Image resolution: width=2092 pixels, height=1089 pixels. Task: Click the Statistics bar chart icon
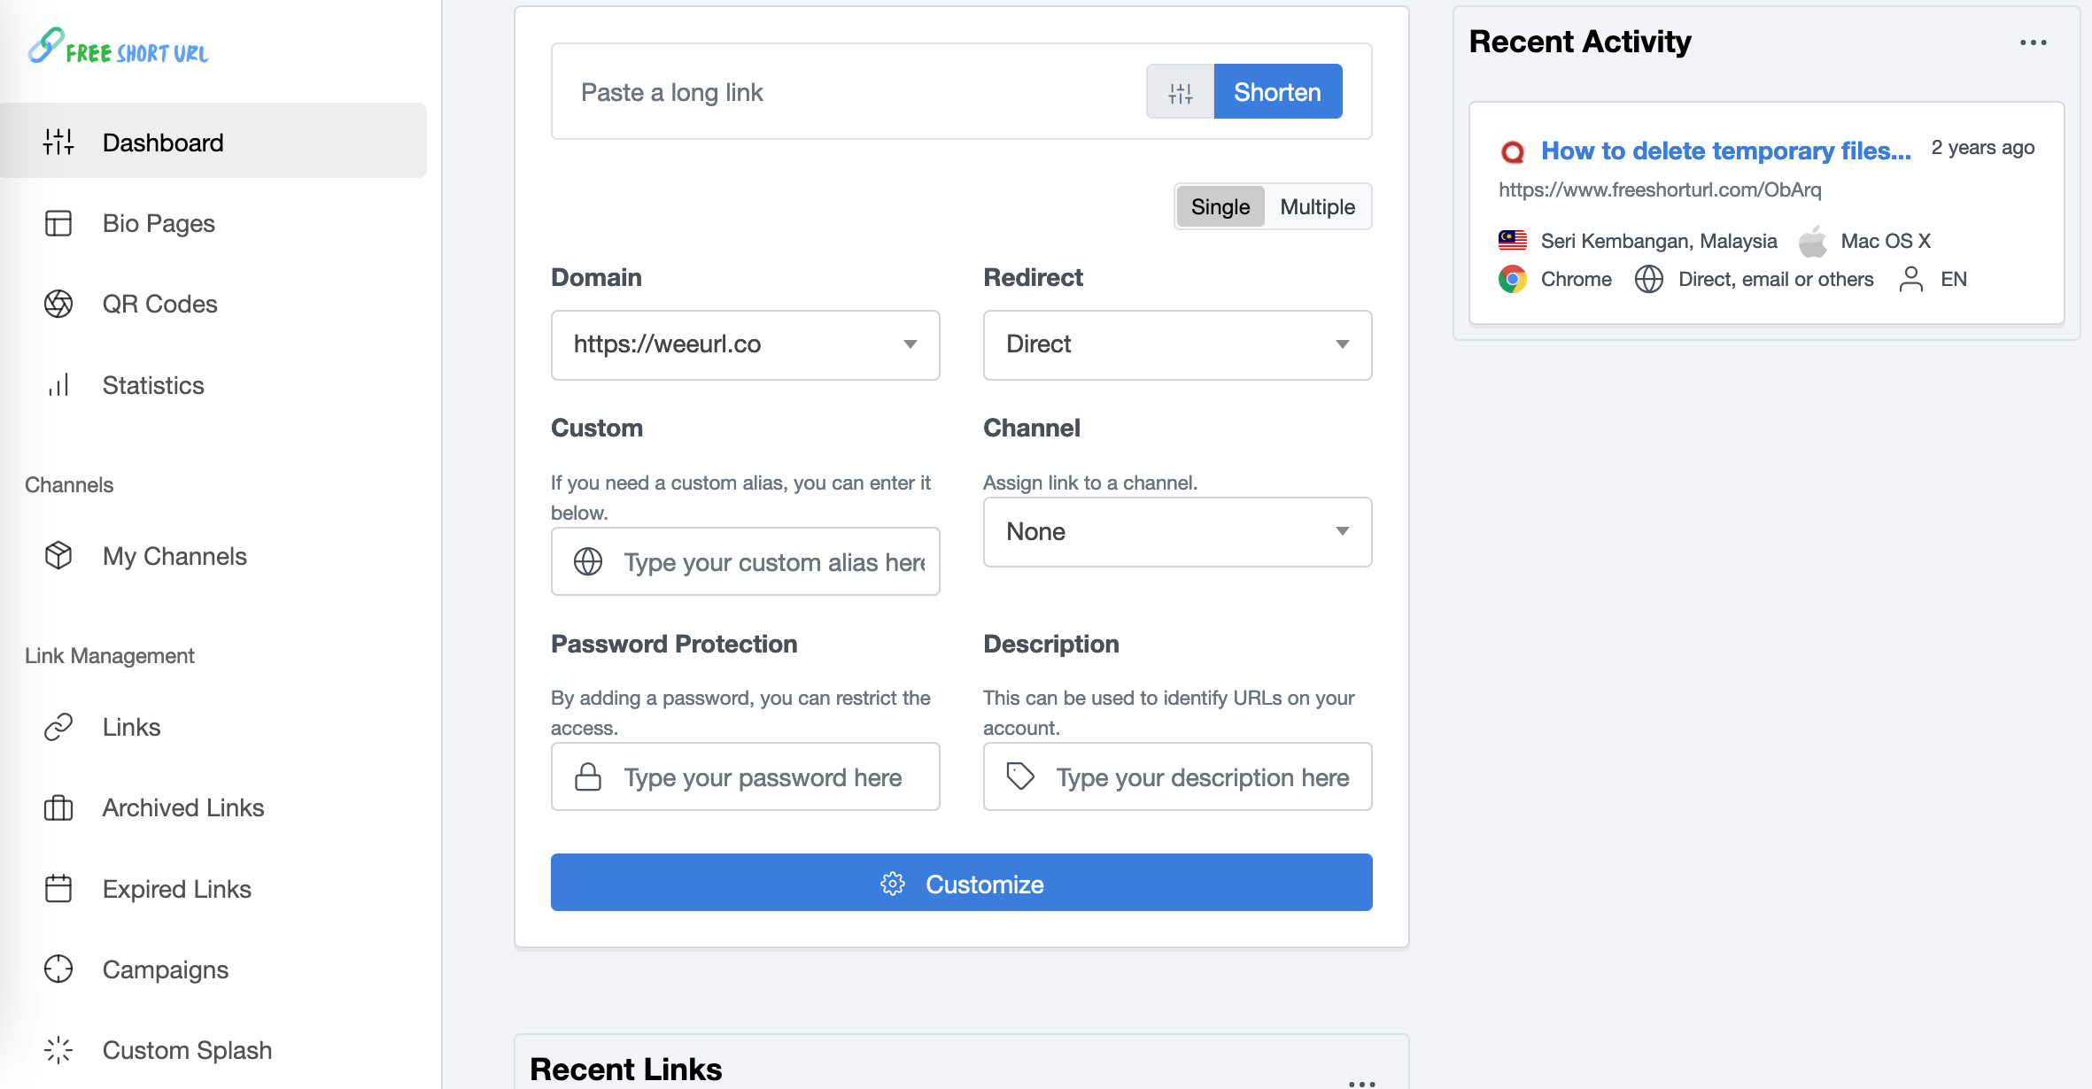(x=58, y=385)
